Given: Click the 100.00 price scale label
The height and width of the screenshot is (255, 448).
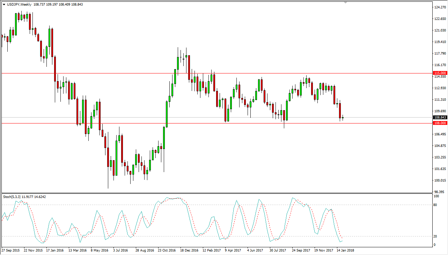Looking at the screenshot, I should click(x=440, y=180).
